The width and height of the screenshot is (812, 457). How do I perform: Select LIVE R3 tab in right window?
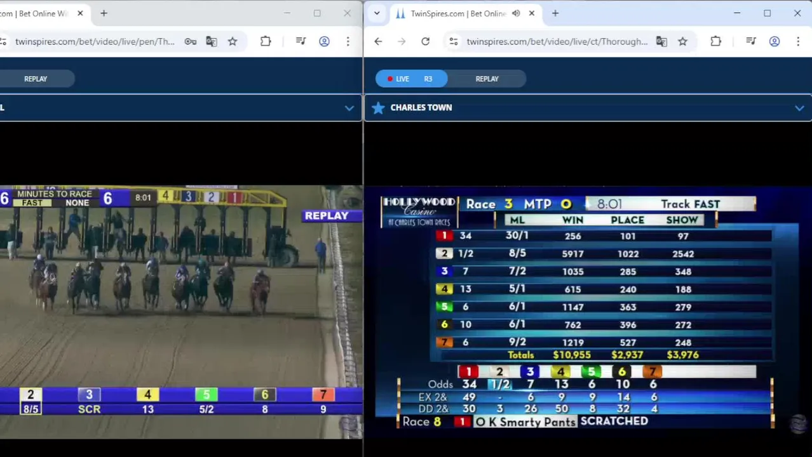[411, 79]
